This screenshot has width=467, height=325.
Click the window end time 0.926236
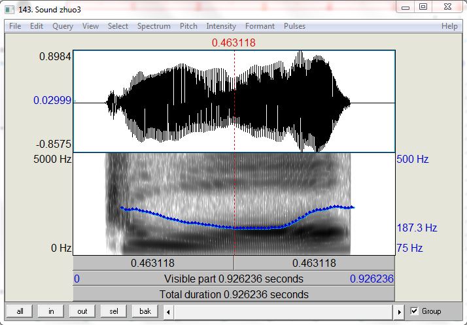[x=372, y=279]
